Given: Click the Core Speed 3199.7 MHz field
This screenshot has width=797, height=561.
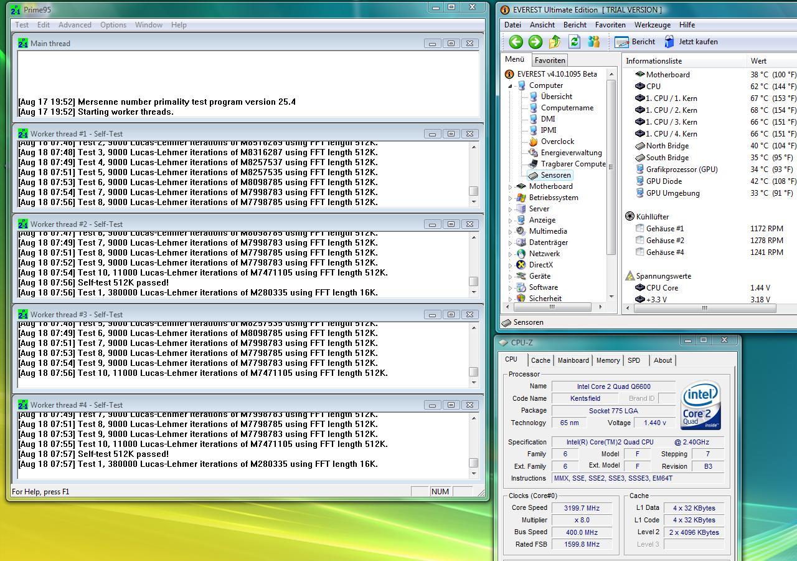Looking at the screenshot, I should click(580, 508).
